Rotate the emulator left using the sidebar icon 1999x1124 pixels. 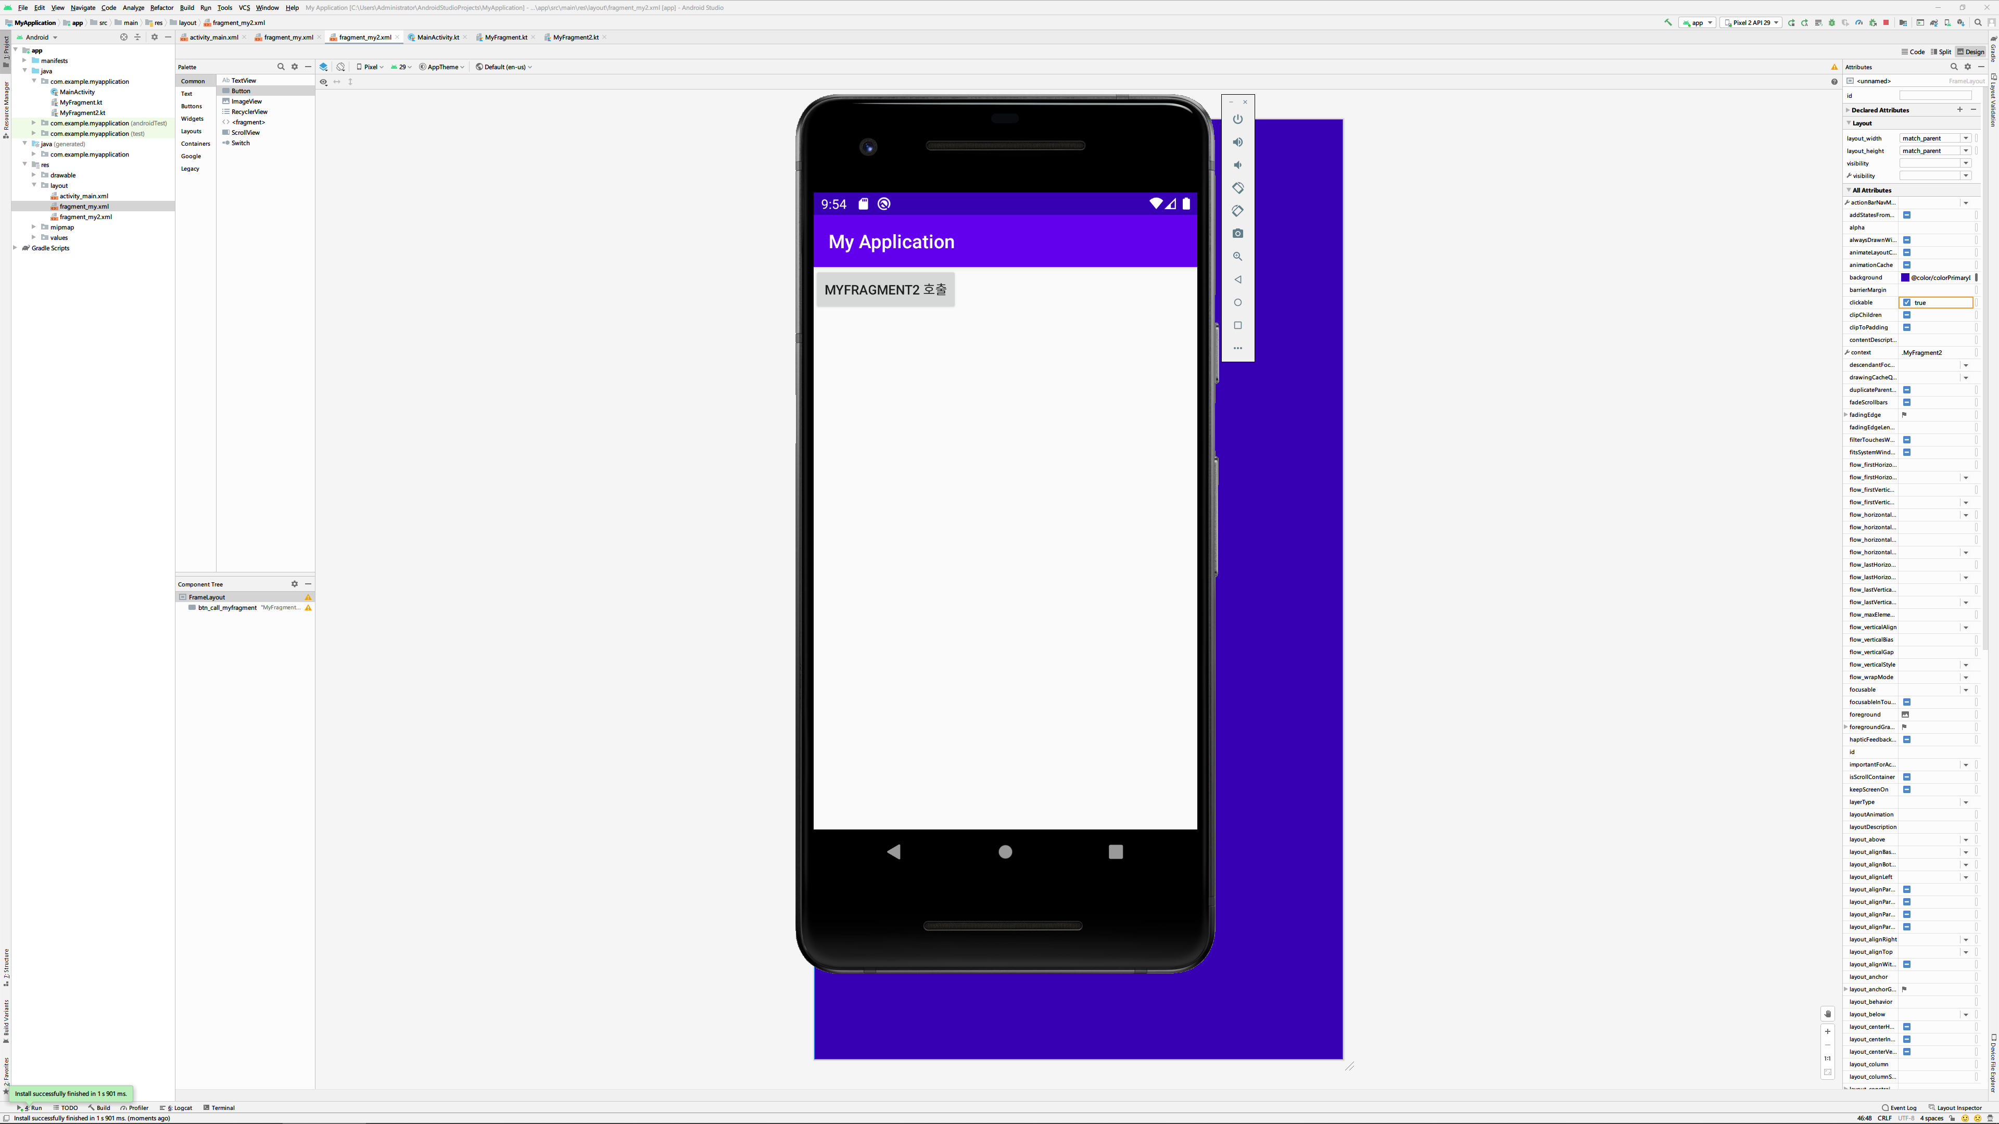coord(1238,188)
